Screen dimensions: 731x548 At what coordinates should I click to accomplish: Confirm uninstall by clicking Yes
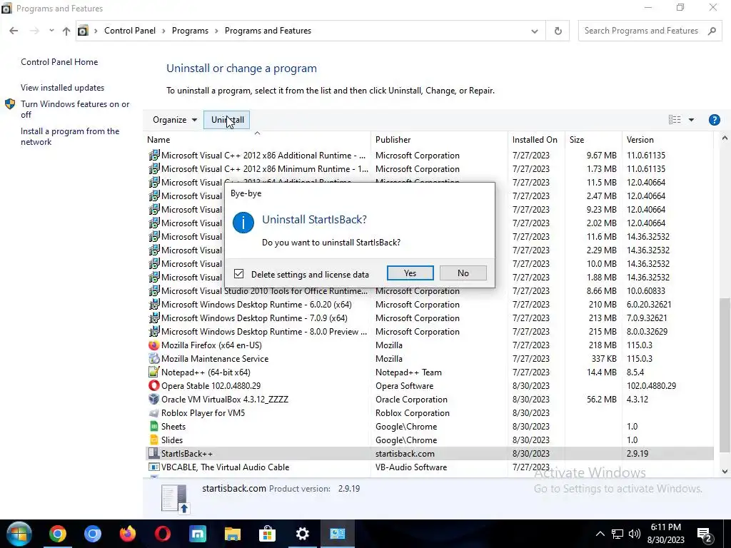point(410,273)
